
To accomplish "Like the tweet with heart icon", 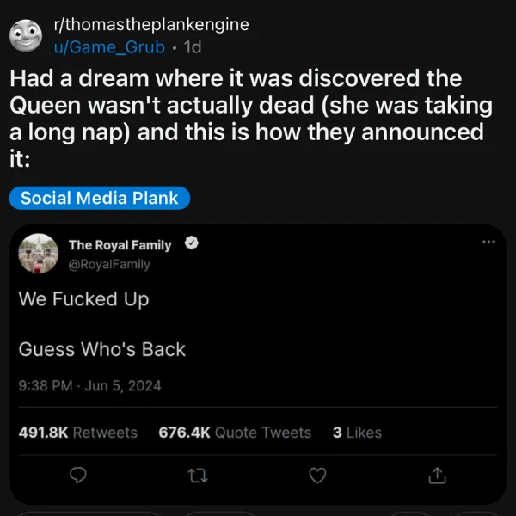I will coord(317,475).
